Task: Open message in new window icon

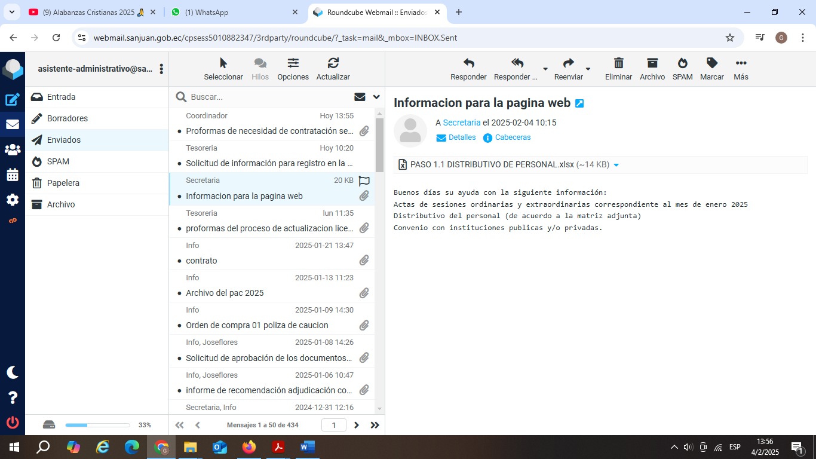Action: tap(579, 103)
